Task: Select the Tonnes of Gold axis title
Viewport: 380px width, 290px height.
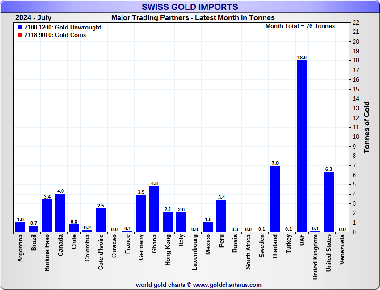Action: click(367, 128)
